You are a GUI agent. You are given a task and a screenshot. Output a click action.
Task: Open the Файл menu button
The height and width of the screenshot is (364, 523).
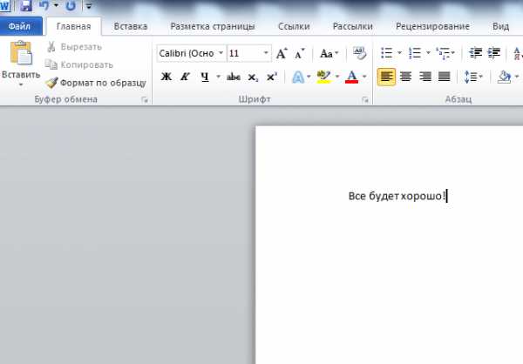click(x=19, y=26)
